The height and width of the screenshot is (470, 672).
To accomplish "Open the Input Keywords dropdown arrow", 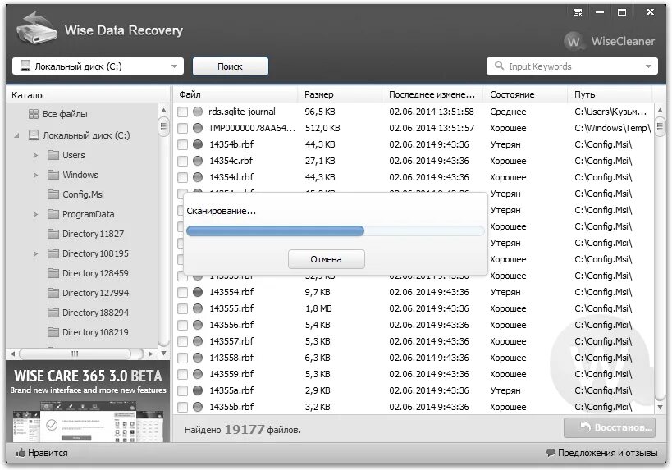I will 648,66.
